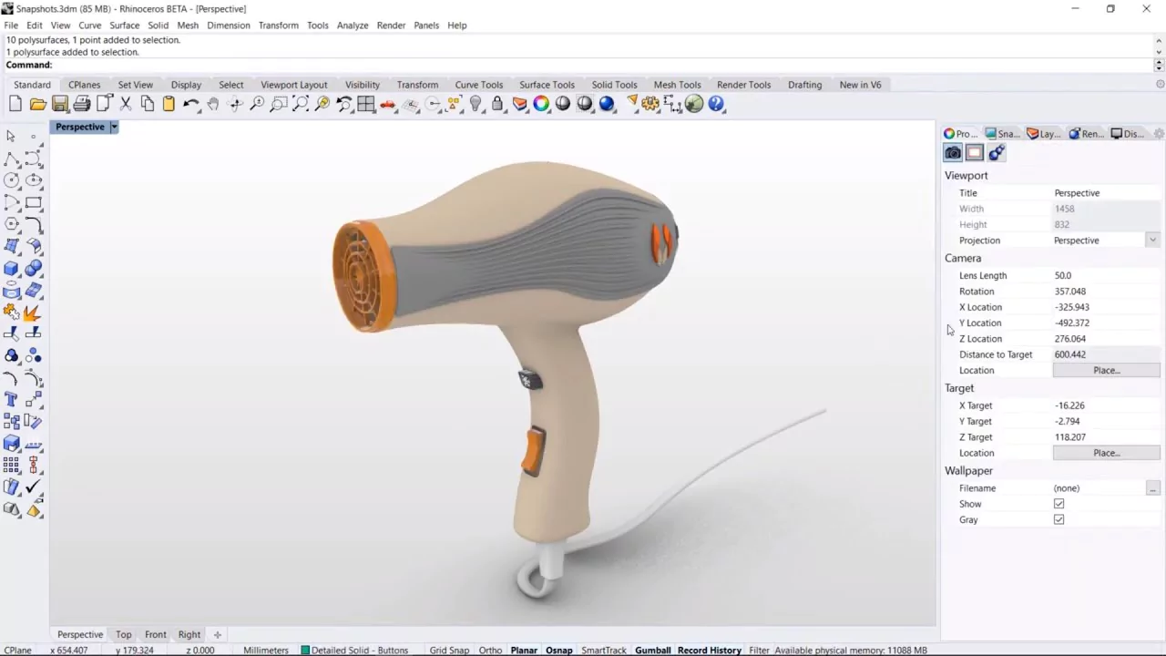Image resolution: width=1166 pixels, height=656 pixels.
Task: Open the Render menu
Action: (391, 26)
